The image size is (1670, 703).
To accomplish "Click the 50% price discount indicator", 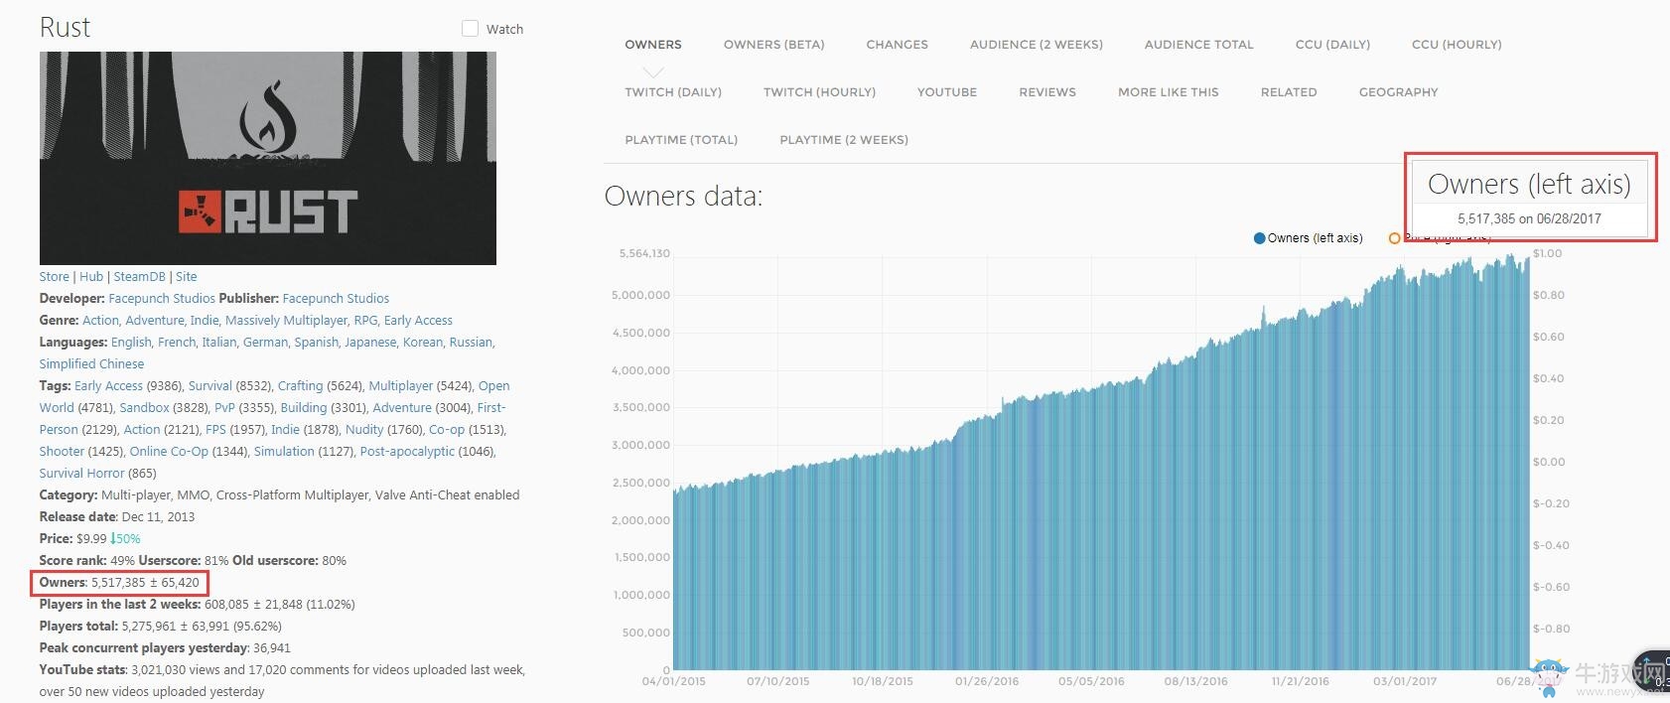I will coord(126,539).
